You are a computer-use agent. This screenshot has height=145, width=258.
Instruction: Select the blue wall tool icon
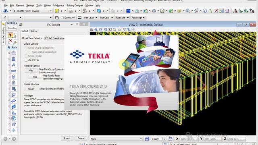point(14,106)
